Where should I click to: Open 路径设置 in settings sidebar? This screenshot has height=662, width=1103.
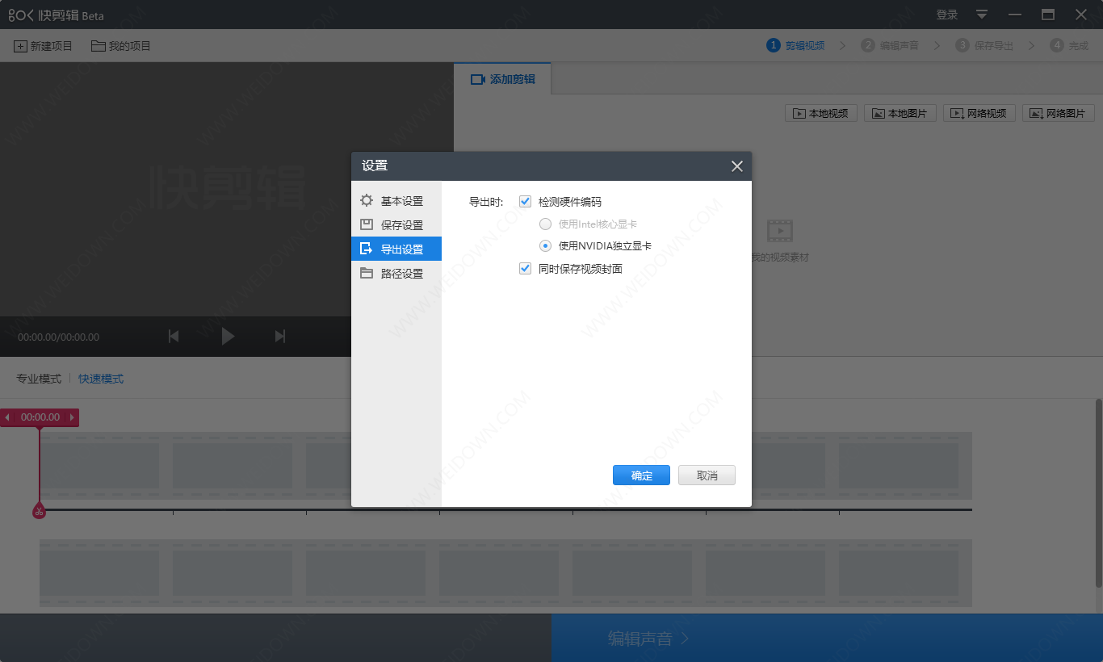(x=396, y=274)
